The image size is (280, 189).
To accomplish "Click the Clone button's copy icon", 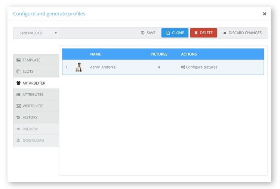I will [x=168, y=33].
